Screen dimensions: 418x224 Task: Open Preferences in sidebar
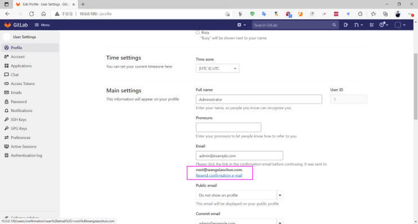point(29,137)
